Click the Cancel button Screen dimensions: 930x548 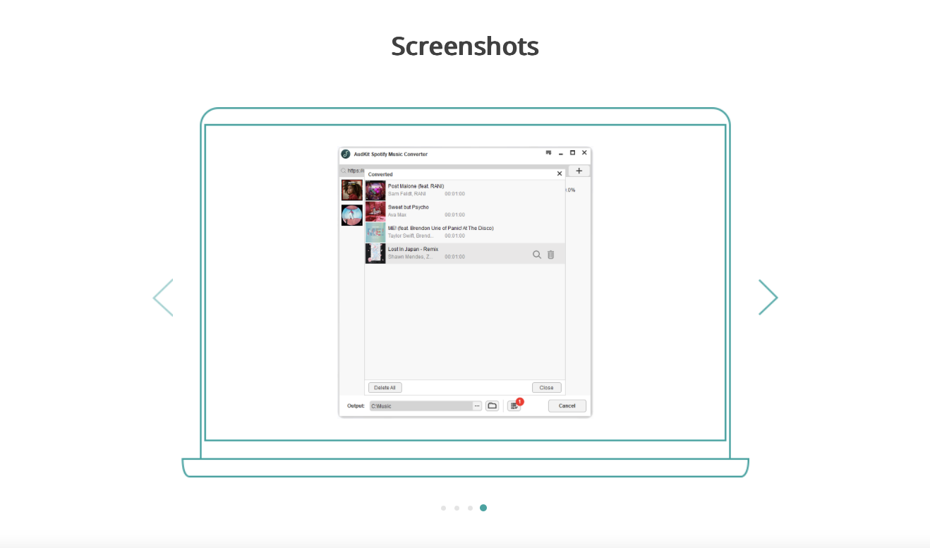pos(567,406)
